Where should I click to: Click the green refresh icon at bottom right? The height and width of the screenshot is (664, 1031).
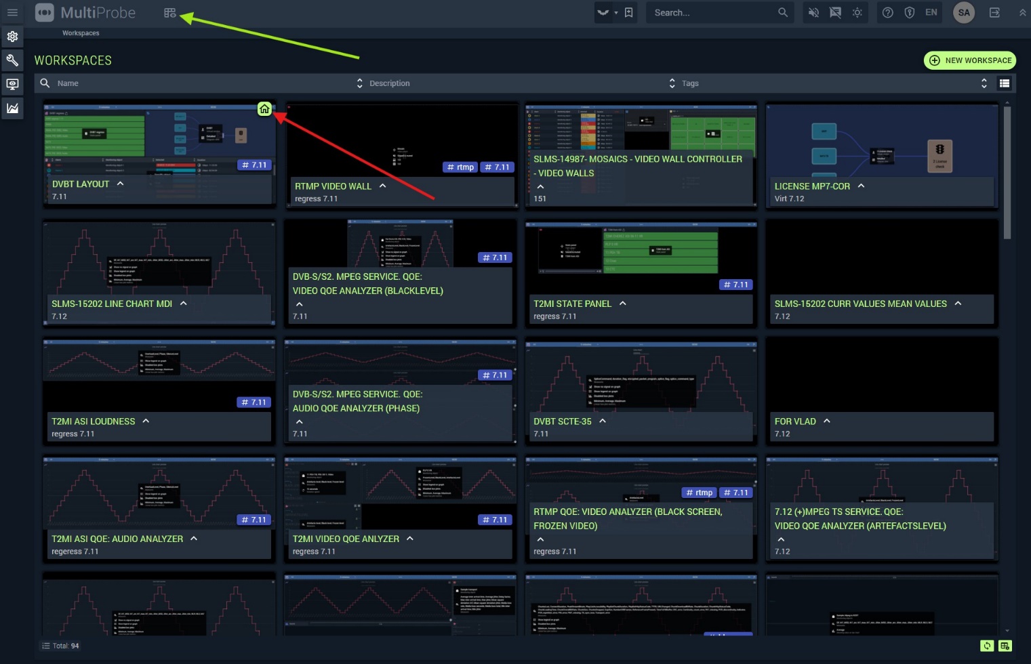click(987, 646)
